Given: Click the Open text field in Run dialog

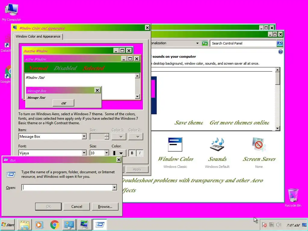Looking at the screenshot, I should tap(67, 187).
